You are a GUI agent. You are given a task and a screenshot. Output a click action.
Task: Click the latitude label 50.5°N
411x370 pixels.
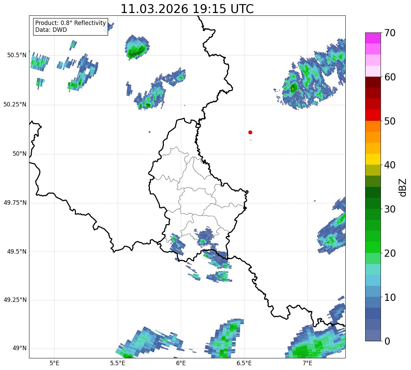tap(16, 55)
